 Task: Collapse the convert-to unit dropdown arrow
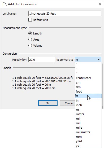click(99, 59)
